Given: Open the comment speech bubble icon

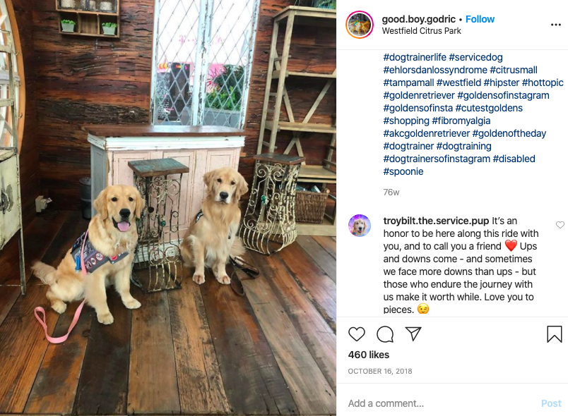Looking at the screenshot, I should [x=385, y=334].
